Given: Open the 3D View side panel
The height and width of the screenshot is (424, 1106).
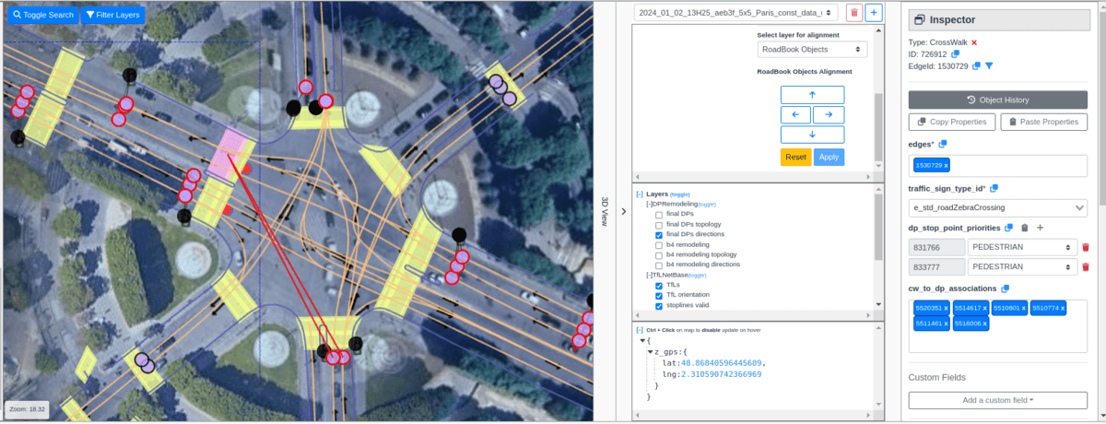Looking at the screenshot, I should tap(605, 211).
